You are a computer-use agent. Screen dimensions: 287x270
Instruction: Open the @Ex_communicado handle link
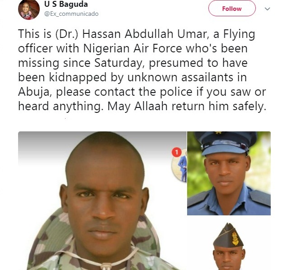(x=71, y=14)
